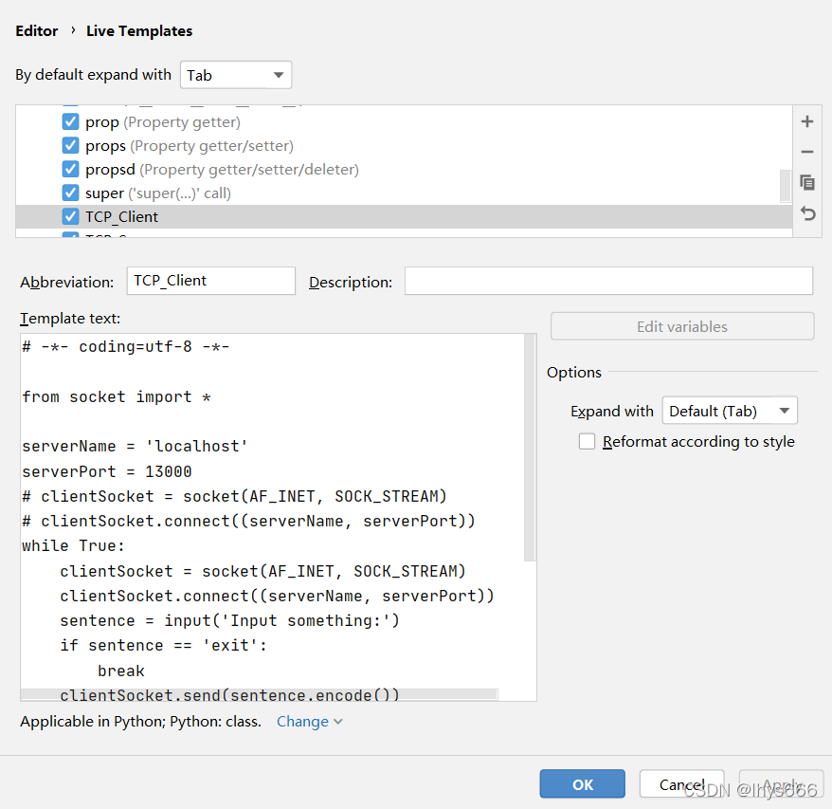832x809 pixels.
Task: Enable Reformat according to style
Action: coord(587,441)
